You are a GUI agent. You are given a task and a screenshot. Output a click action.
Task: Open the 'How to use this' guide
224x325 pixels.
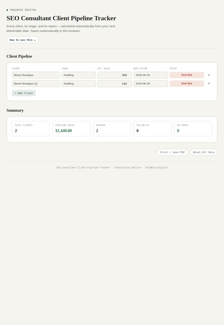pos(22,40)
